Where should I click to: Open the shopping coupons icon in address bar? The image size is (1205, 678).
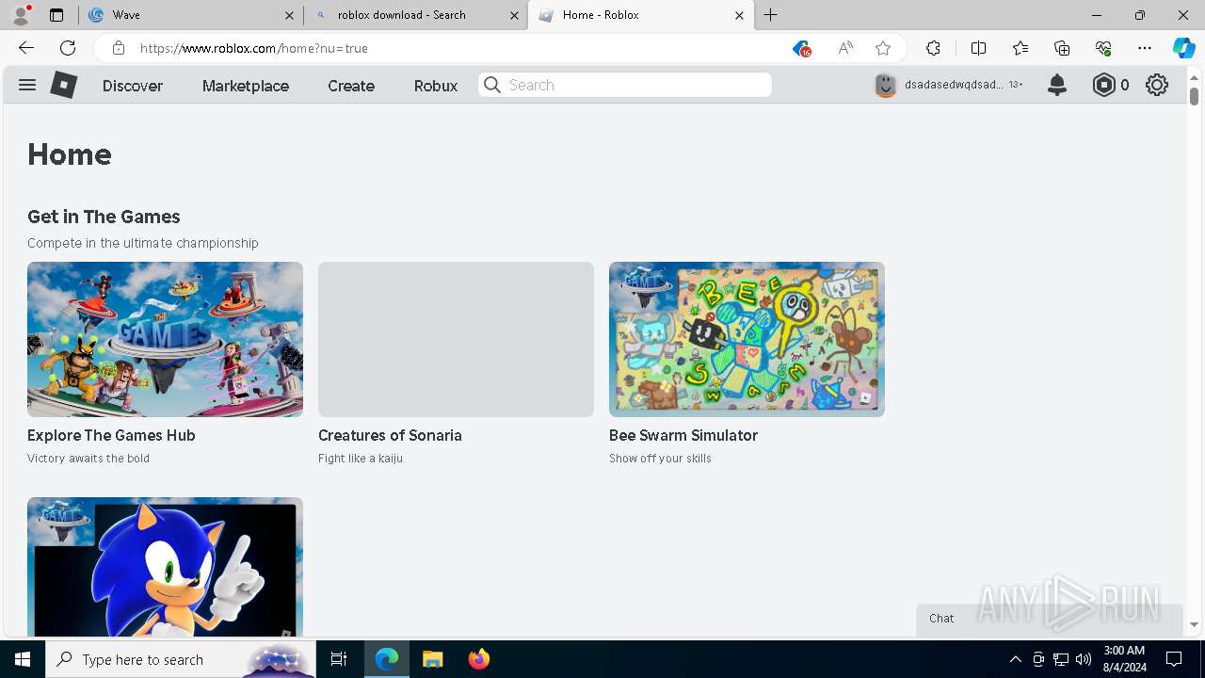click(x=801, y=48)
